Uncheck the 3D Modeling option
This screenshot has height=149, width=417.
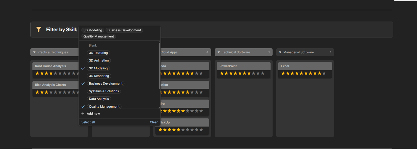[98, 68]
